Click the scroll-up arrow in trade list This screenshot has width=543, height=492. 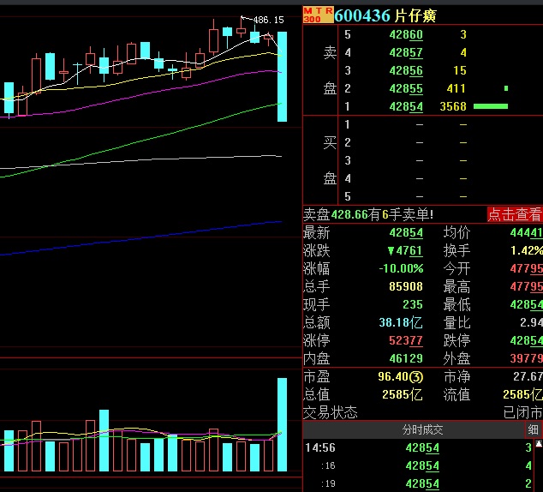click(x=538, y=445)
